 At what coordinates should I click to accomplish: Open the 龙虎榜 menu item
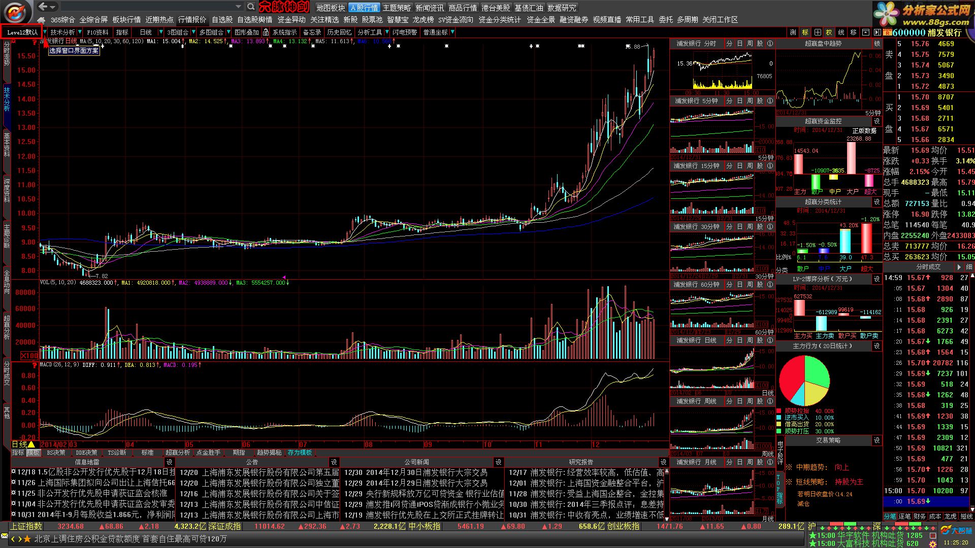click(x=423, y=20)
